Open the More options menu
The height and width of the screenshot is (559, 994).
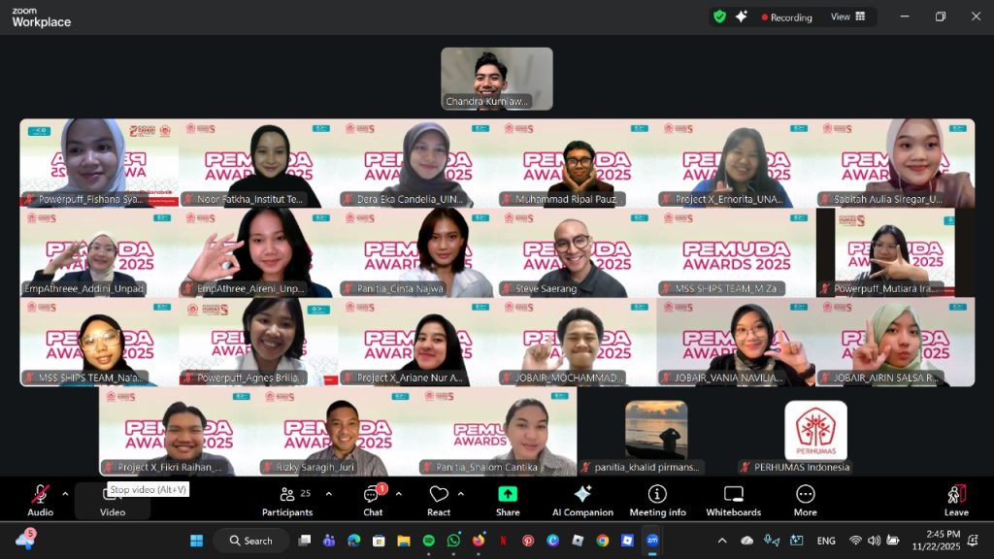[805, 499]
